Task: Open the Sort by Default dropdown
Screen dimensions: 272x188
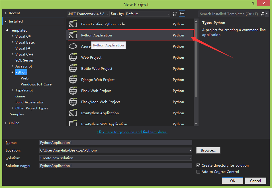Action: [148, 14]
